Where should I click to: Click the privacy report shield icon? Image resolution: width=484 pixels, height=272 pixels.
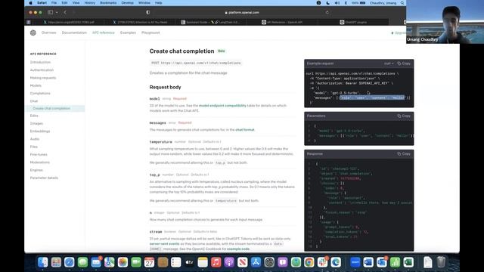point(148,12)
